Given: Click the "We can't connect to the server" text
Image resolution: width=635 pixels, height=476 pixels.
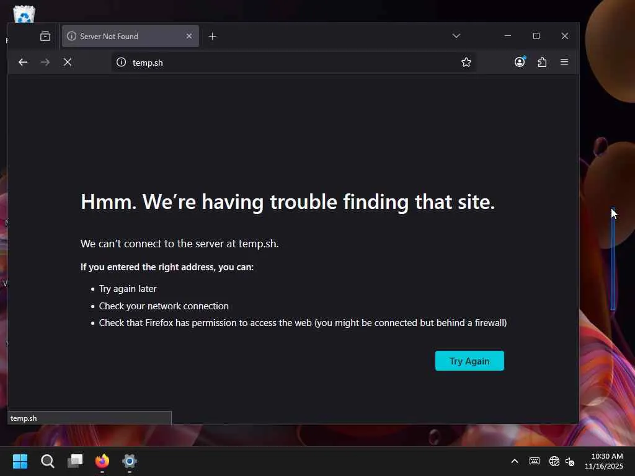Looking at the screenshot, I should (x=179, y=244).
